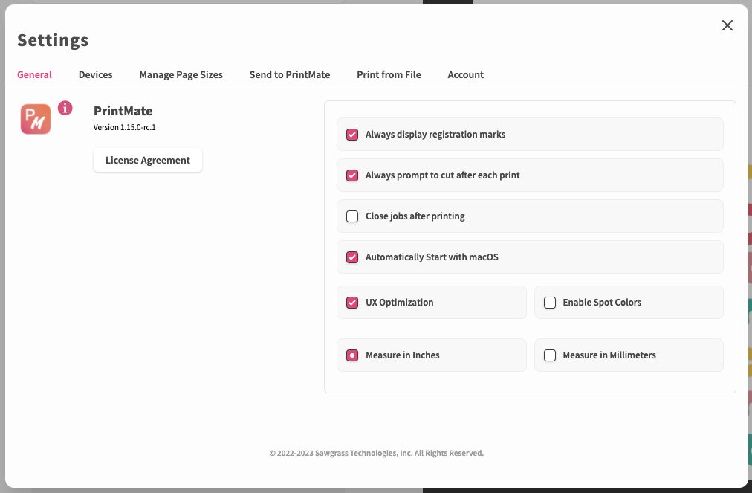Enable Spot Colors checkbox

(550, 303)
